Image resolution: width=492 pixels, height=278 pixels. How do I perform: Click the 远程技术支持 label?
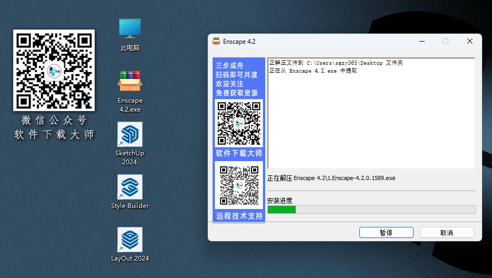point(239,216)
